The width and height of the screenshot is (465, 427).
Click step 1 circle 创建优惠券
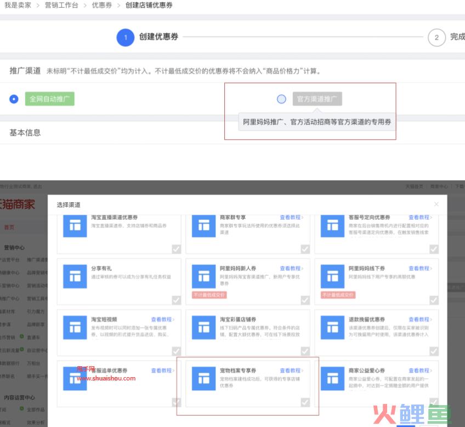tap(126, 37)
